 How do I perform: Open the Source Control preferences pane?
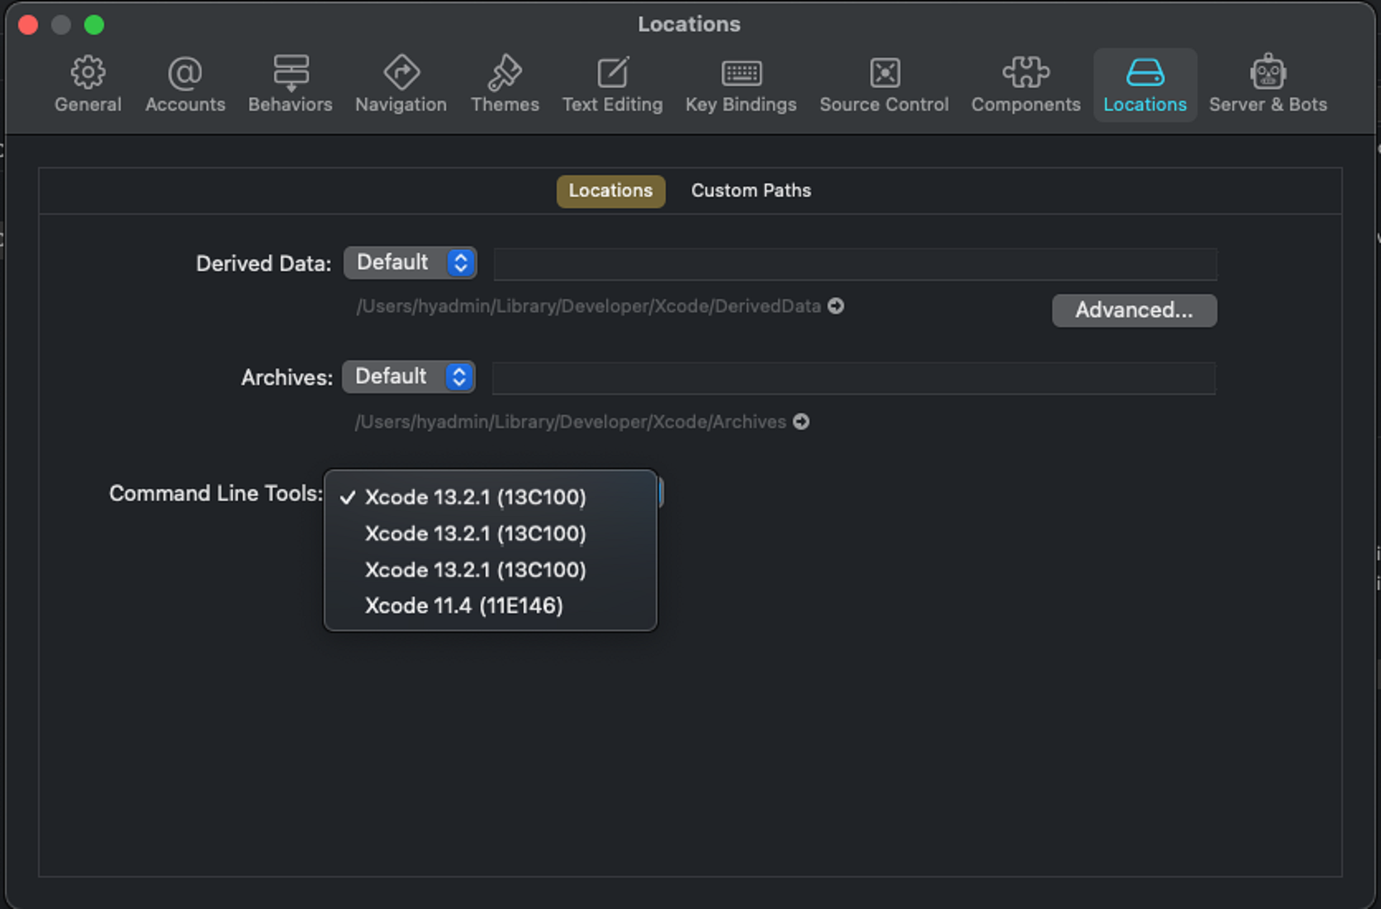click(x=884, y=85)
